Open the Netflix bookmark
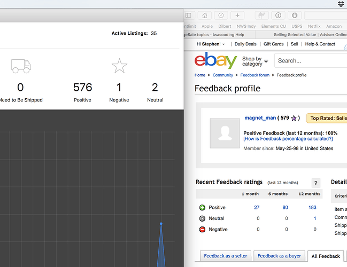 coord(314,26)
